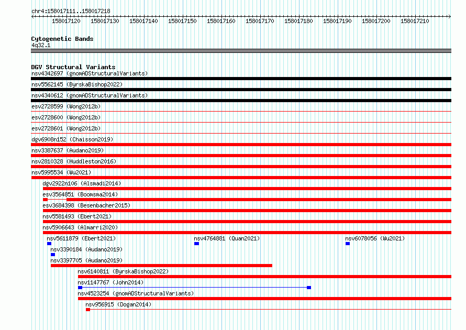
Task: Click the nsv5611879 (Ebert2021) label
Action: 81,238
